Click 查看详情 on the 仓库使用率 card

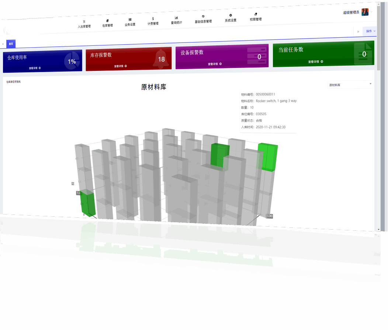point(35,68)
